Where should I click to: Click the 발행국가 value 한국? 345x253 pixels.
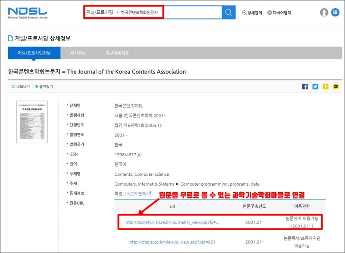point(118,145)
